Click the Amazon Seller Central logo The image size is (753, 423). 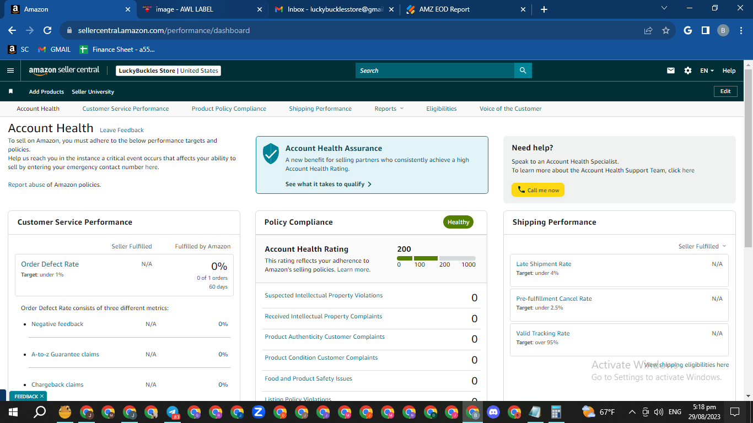(64, 70)
